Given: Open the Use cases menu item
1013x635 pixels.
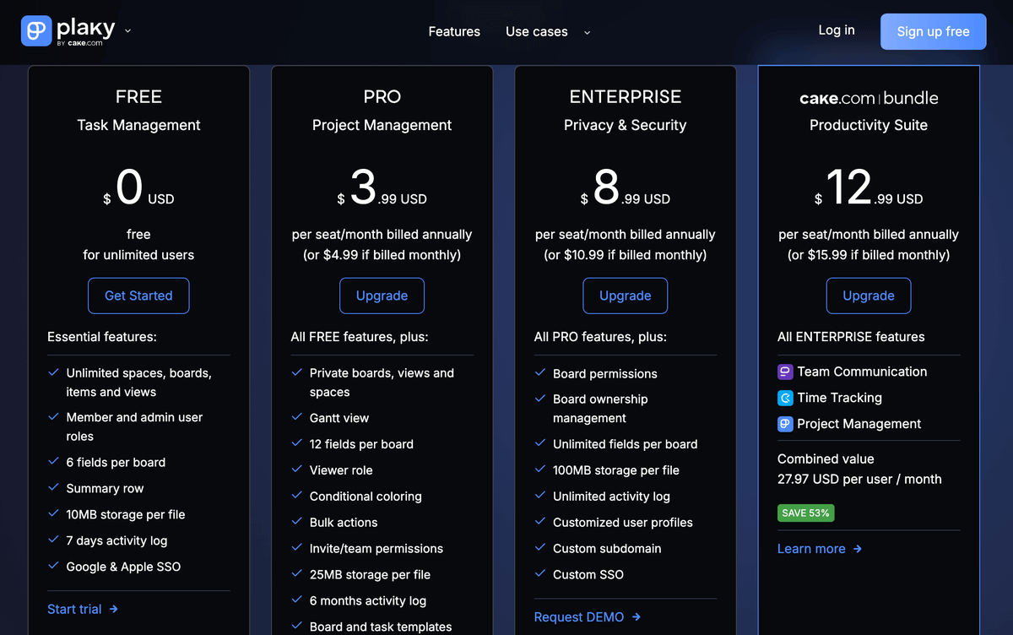Looking at the screenshot, I should tap(536, 32).
